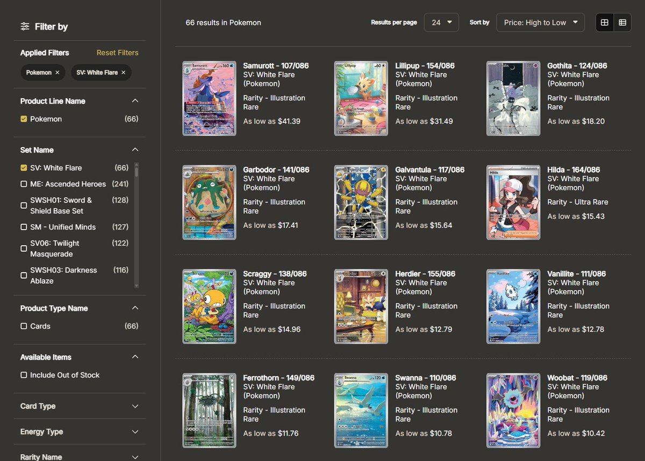
Task: Click the Galvantula - 117/086 title
Action: 430,170
